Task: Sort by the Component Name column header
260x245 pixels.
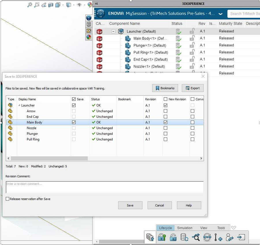Action: (x=125, y=24)
